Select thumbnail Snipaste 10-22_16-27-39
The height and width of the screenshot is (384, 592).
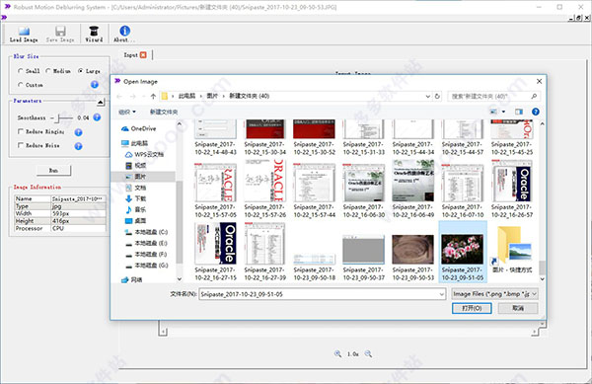[x=265, y=253]
